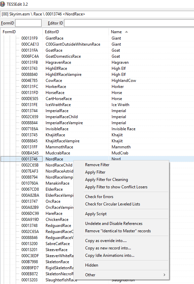Open Apply Script from context menu
This screenshot has height=284, width=194.
96,214
